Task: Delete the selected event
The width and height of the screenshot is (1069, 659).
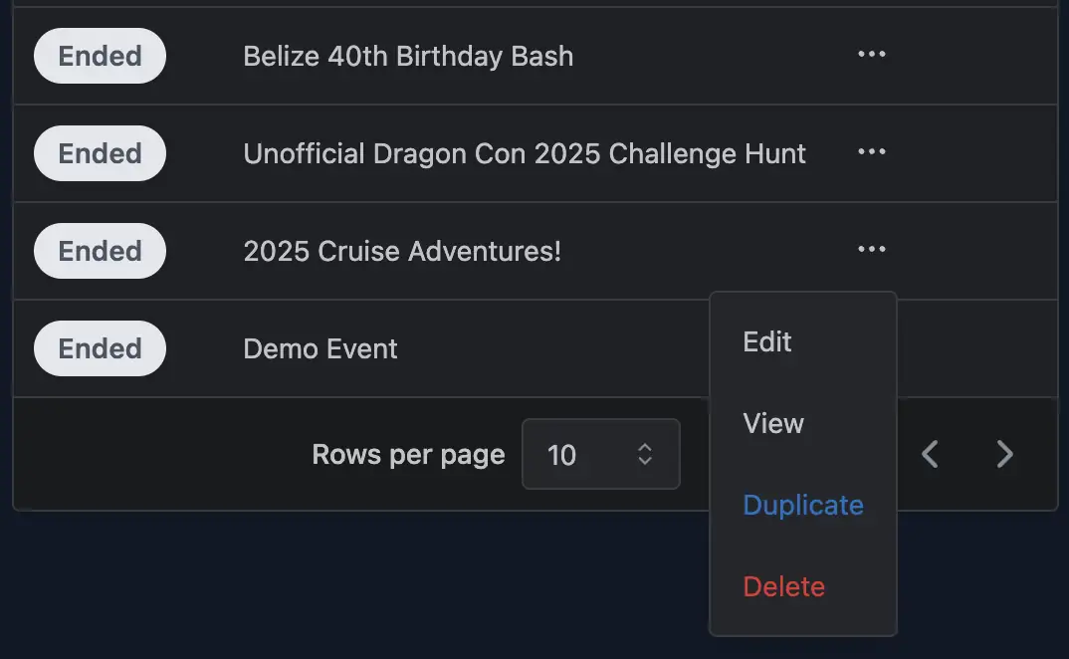Action: coord(783,586)
